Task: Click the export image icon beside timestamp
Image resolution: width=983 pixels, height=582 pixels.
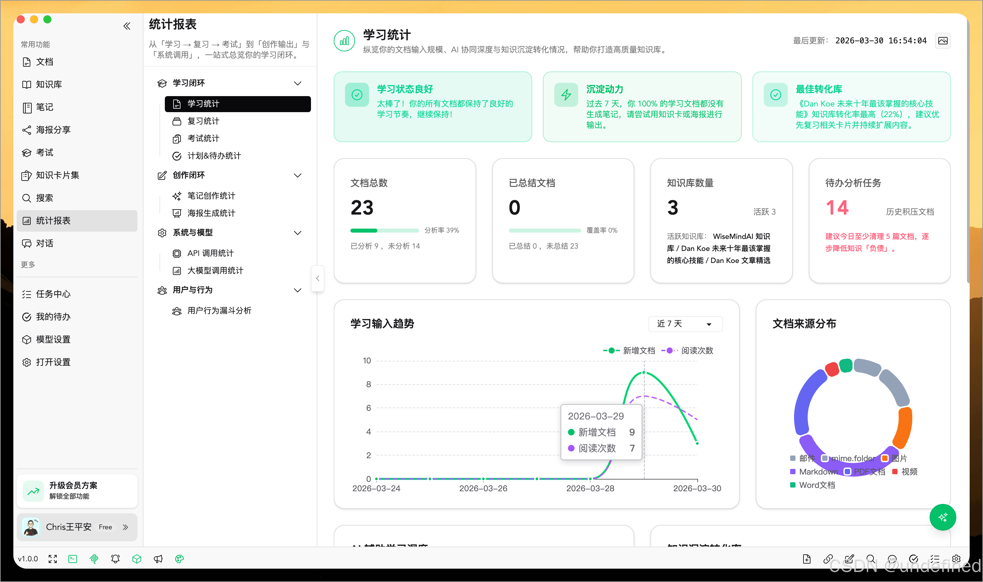Action: pos(943,41)
